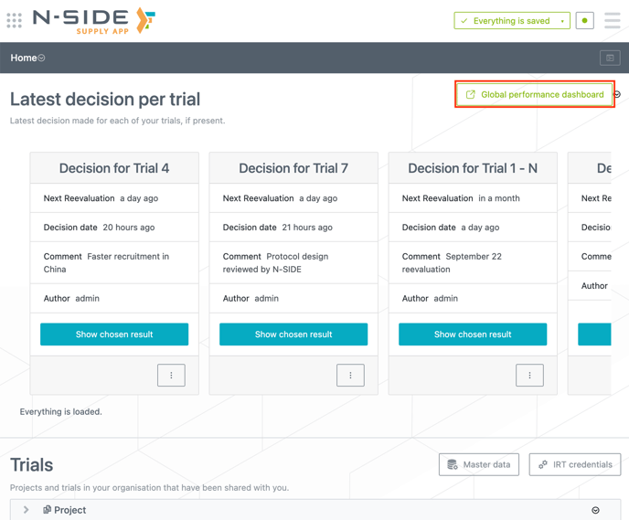629x520 pixels.
Task: Show chosen result for Trial 1 - N
Action: 473,334
